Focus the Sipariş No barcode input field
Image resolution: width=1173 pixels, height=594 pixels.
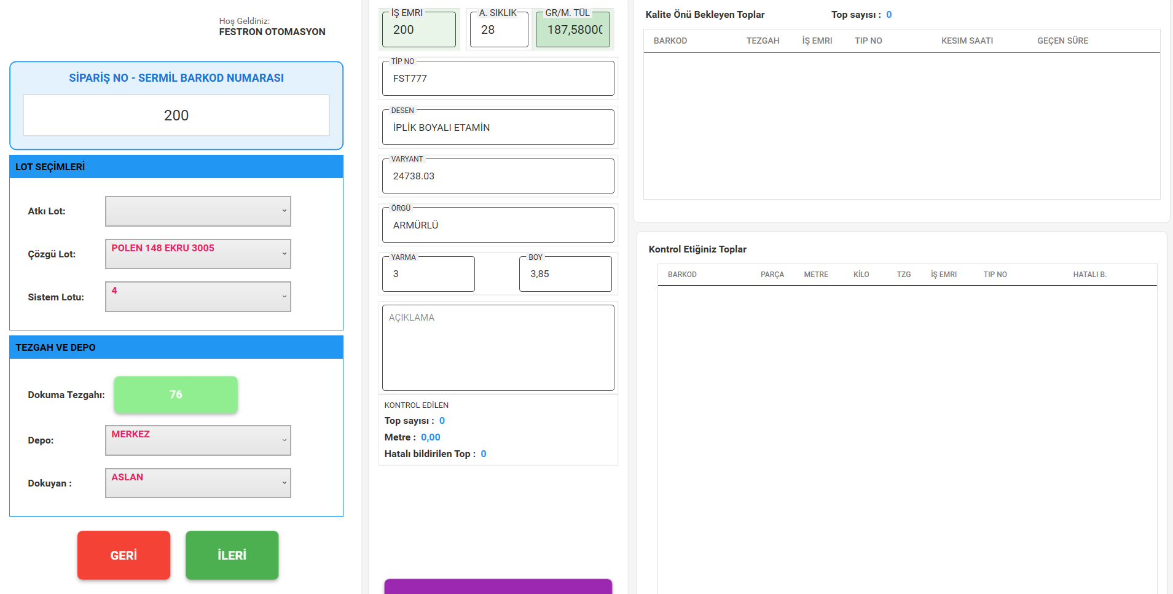coord(176,115)
